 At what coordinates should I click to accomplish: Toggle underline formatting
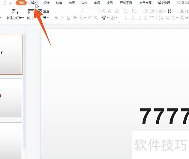[69, 18]
